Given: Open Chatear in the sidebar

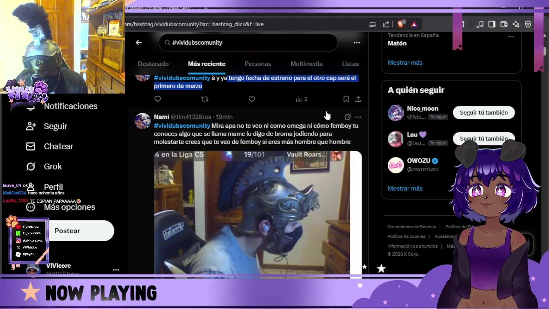Looking at the screenshot, I should coord(58,146).
